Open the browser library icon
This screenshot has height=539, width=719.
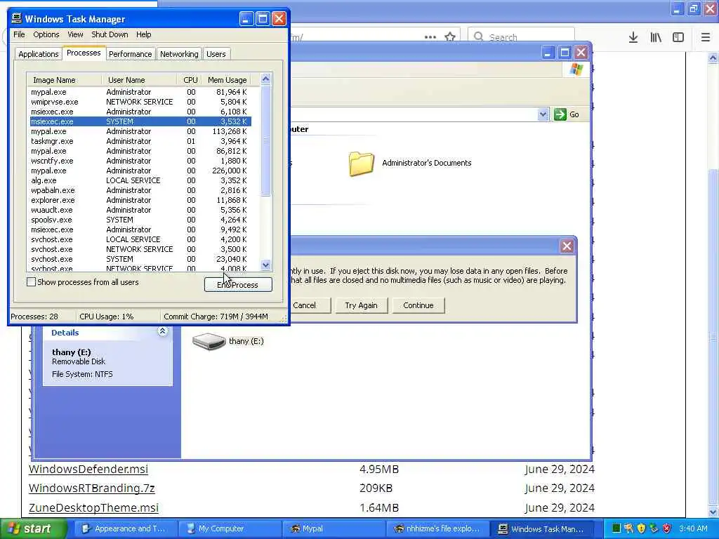click(x=656, y=37)
